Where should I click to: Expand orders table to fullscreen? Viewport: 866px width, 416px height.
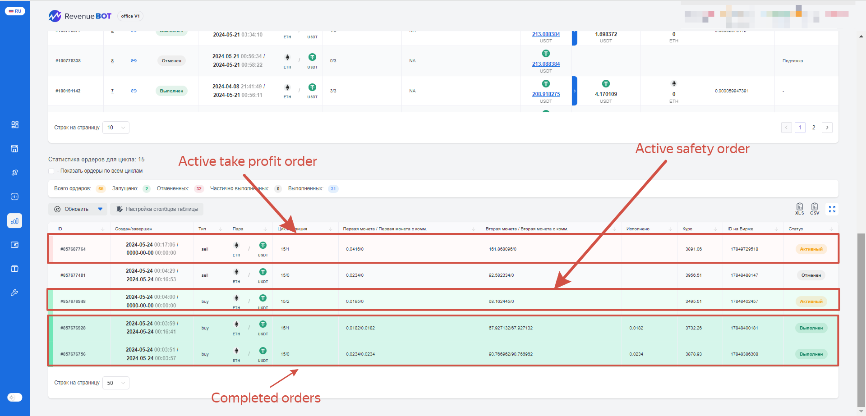click(x=832, y=209)
